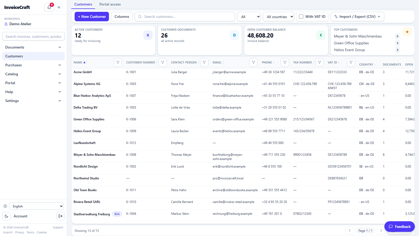Expand the Help menu section
Image resolution: width=419 pixels, height=236 pixels.
point(33,92)
